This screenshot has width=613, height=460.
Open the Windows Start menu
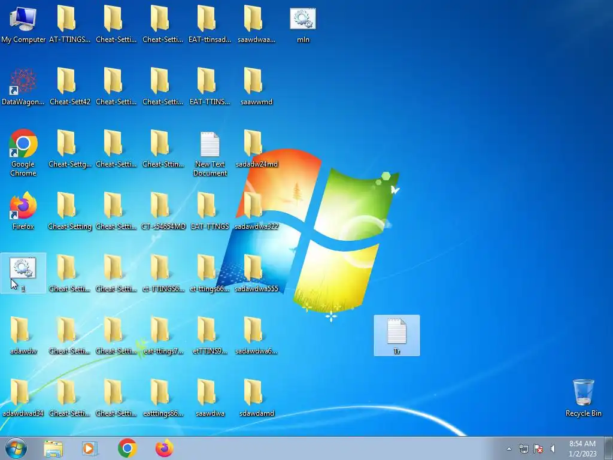tap(16, 448)
